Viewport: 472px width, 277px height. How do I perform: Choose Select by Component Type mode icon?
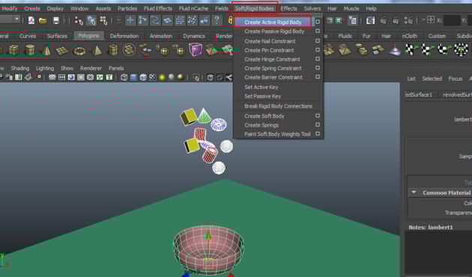103,20
